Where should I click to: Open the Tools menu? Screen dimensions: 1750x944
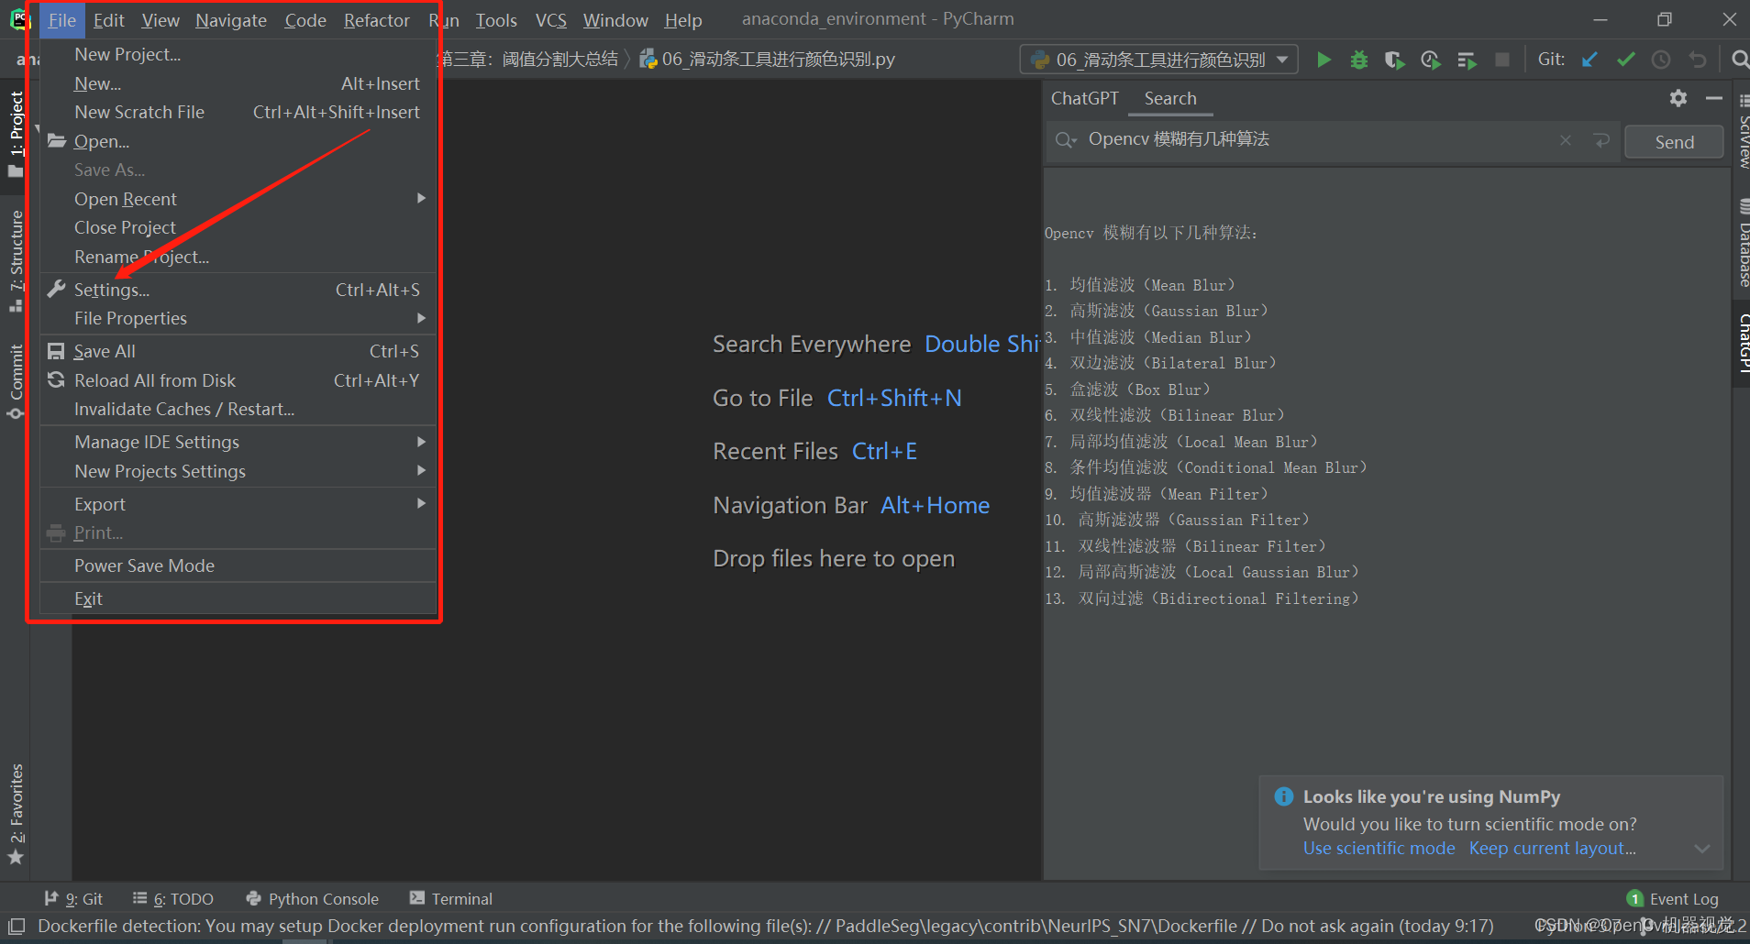(496, 20)
